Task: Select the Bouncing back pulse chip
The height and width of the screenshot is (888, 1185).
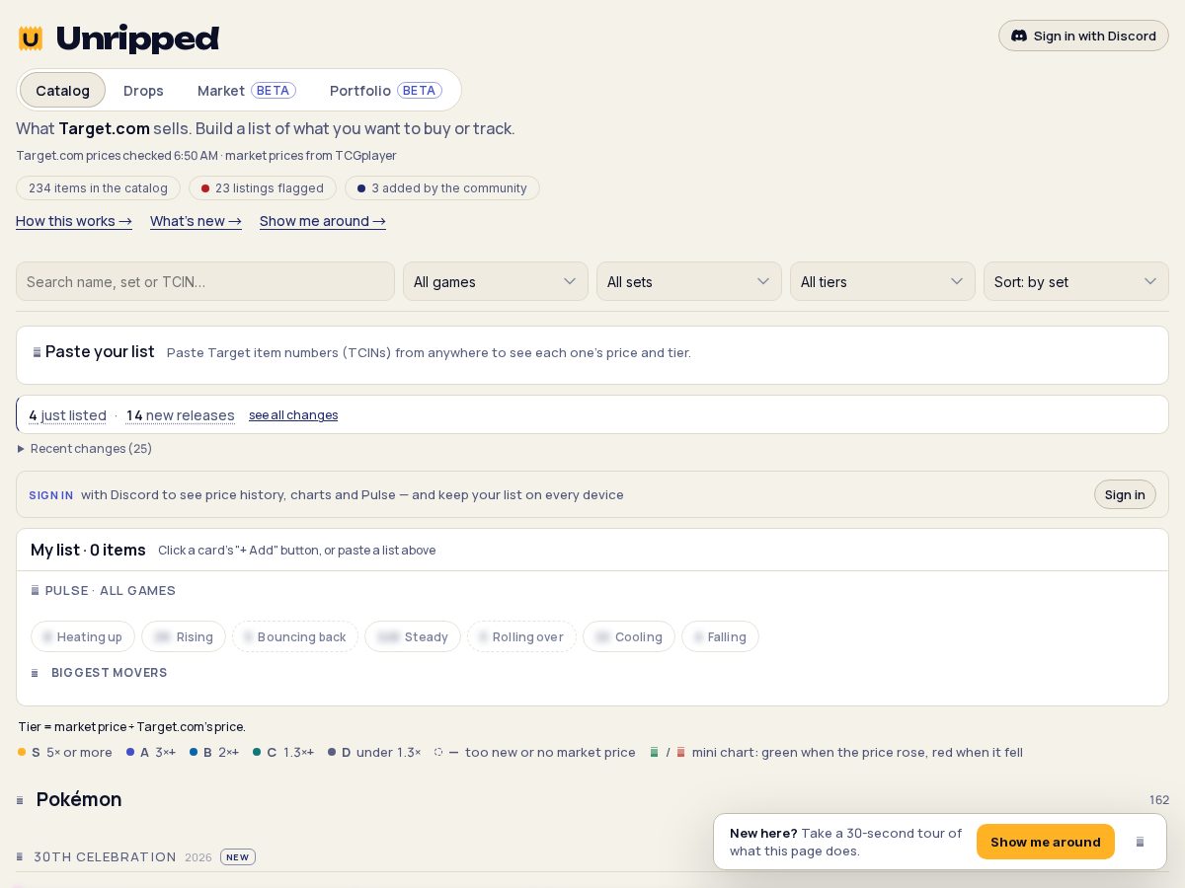Action: (x=295, y=636)
